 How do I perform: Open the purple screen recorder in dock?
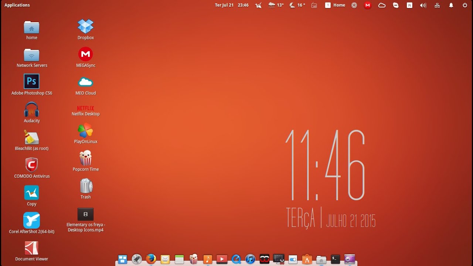[350, 259]
